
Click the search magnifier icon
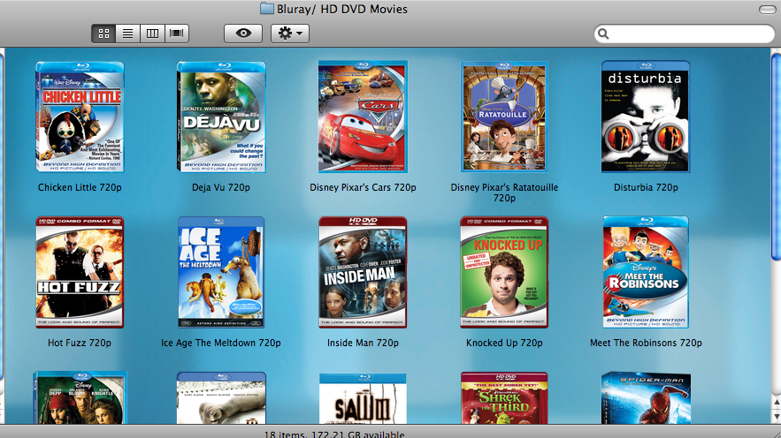603,34
